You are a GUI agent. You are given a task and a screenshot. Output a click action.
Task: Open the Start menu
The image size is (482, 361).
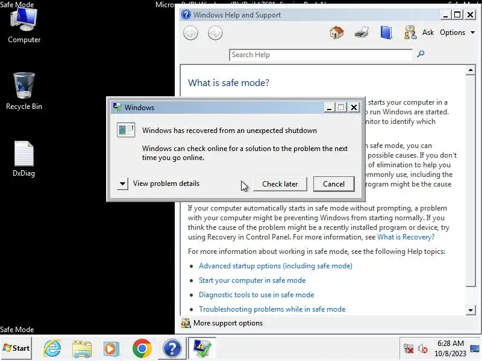(16, 348)
